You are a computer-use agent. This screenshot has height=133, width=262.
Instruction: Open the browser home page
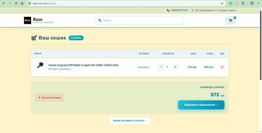[x=22, y=3]
